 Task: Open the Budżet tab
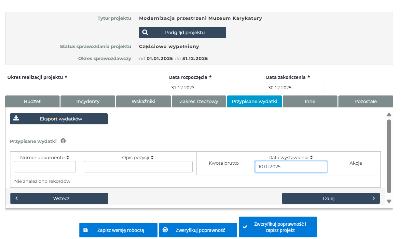click(33, 101)
